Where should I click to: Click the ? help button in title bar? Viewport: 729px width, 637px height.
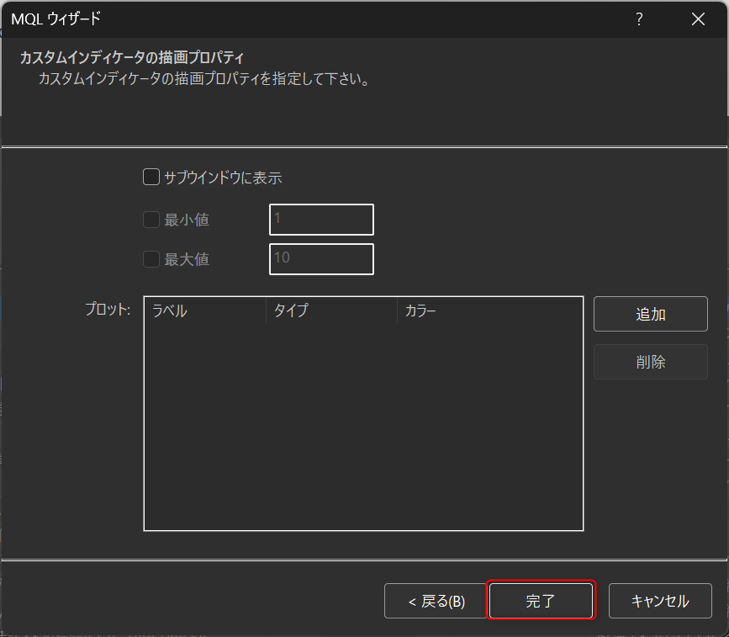point(639,19)
